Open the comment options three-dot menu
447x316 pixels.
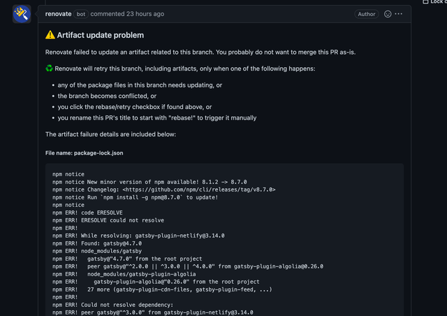(x=399, y=14)
